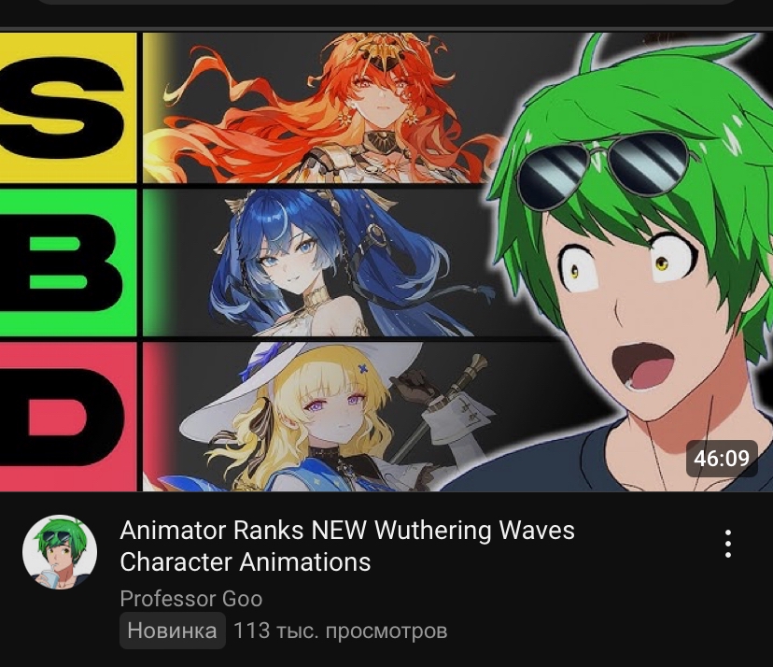
Task: Open the Professor Goo channel name
Action: pyautogui.click(x=190, y=599)
